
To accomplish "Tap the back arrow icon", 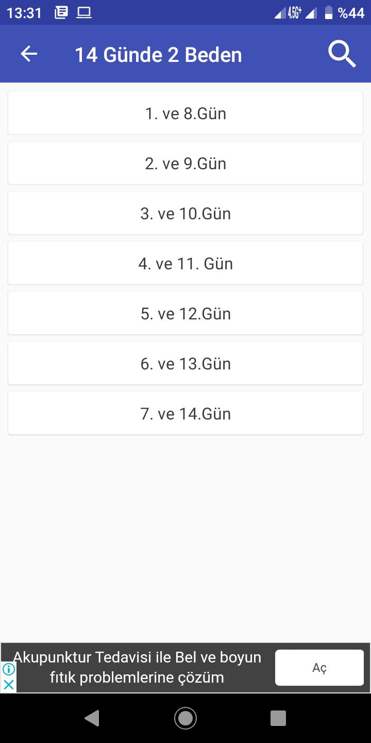I will coord(29,54).
